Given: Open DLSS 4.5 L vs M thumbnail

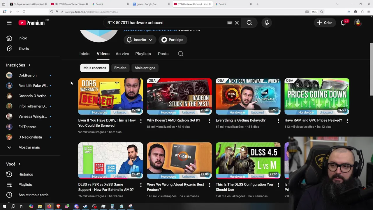Looking at the screenshot, I should [248, 160].
